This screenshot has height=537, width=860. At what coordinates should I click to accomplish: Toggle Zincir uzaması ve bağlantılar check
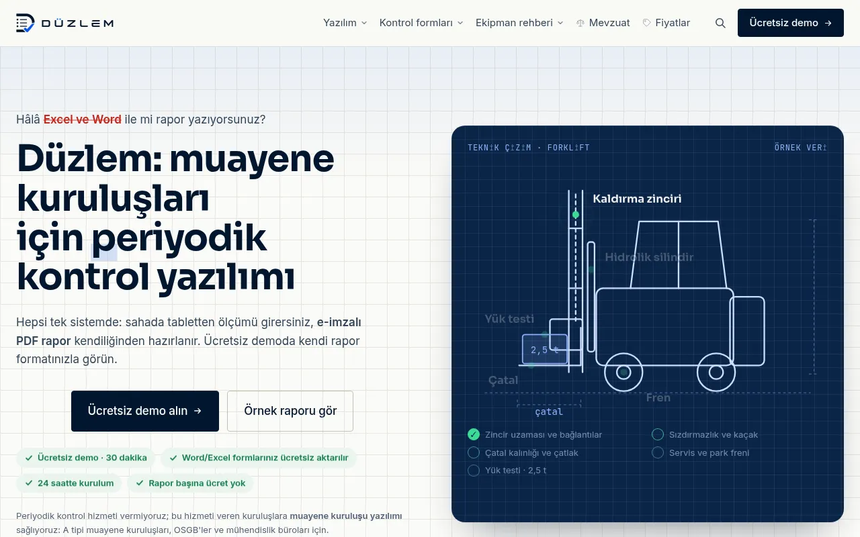click(x=474, y=434)
